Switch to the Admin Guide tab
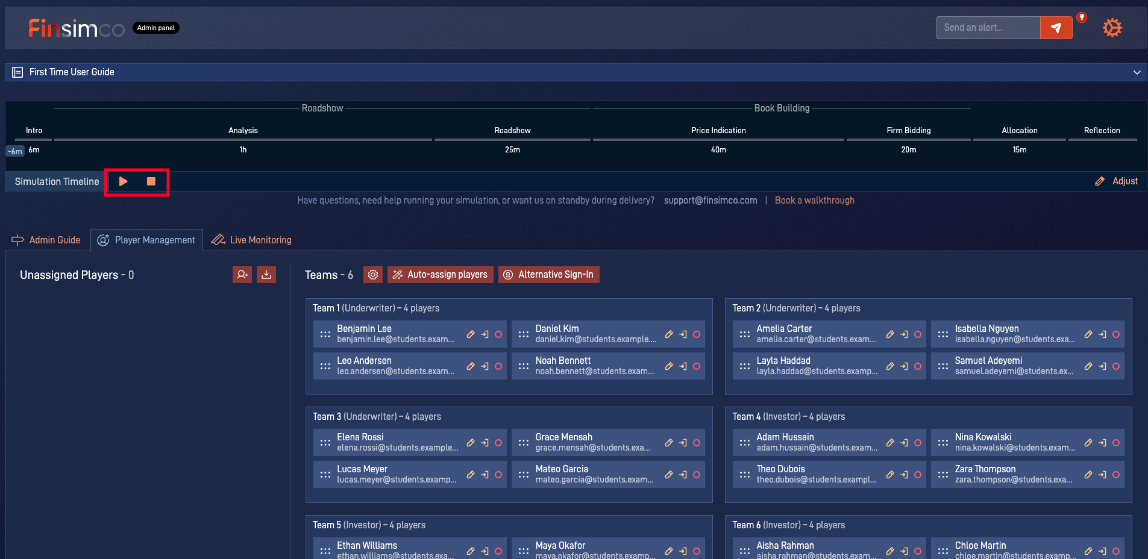Viewport: 1148px width, 559px height. point(46,240)
